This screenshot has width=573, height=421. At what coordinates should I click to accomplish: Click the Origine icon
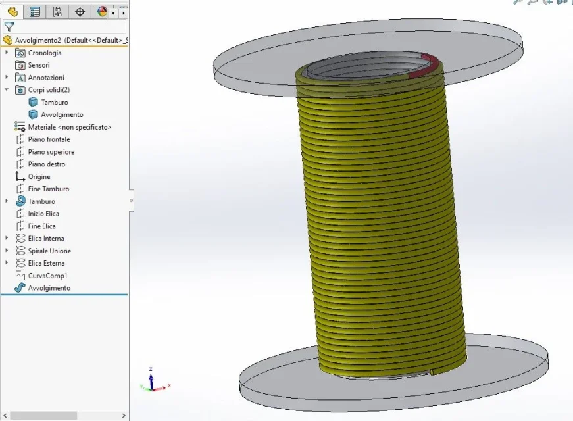tap(20, 176)
